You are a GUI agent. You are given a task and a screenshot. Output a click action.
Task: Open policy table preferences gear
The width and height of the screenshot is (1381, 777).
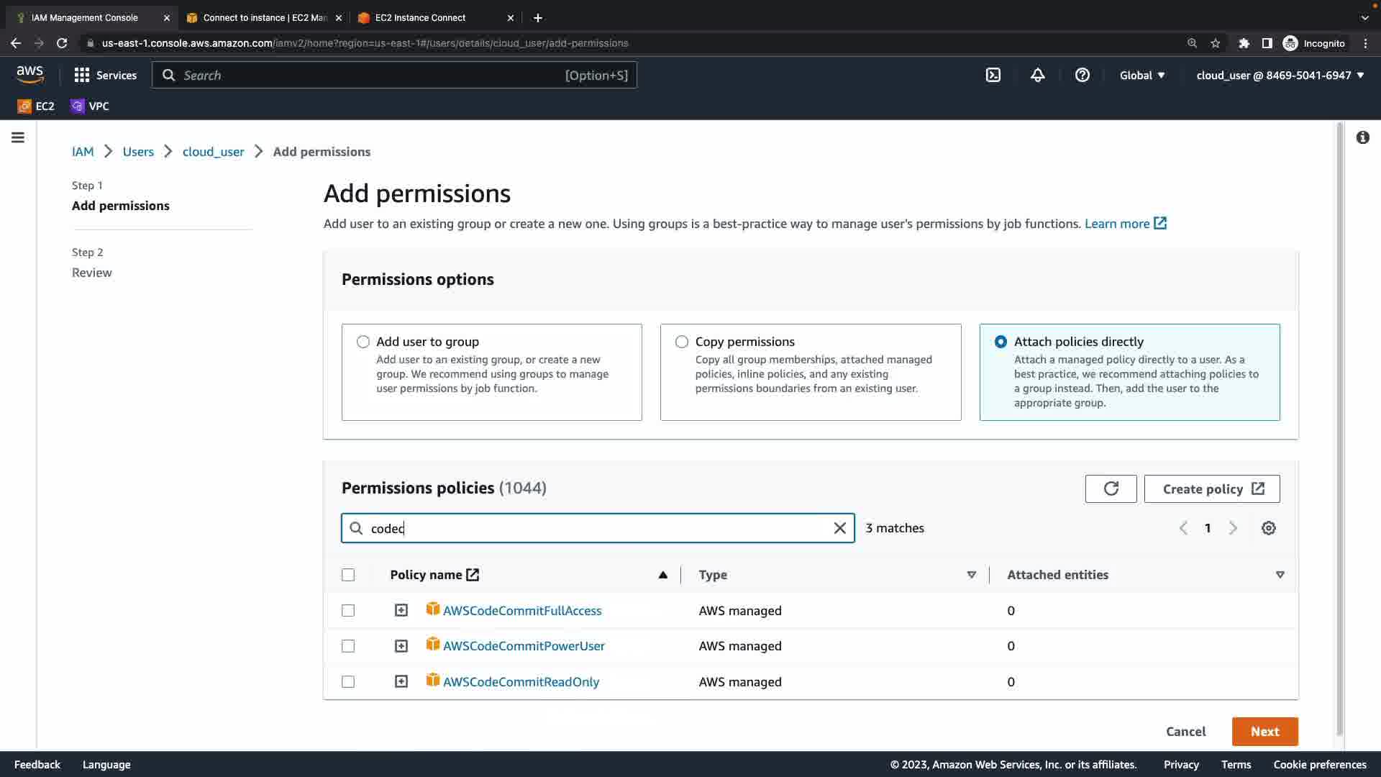pyautogui.click(x=1269, y=528)
